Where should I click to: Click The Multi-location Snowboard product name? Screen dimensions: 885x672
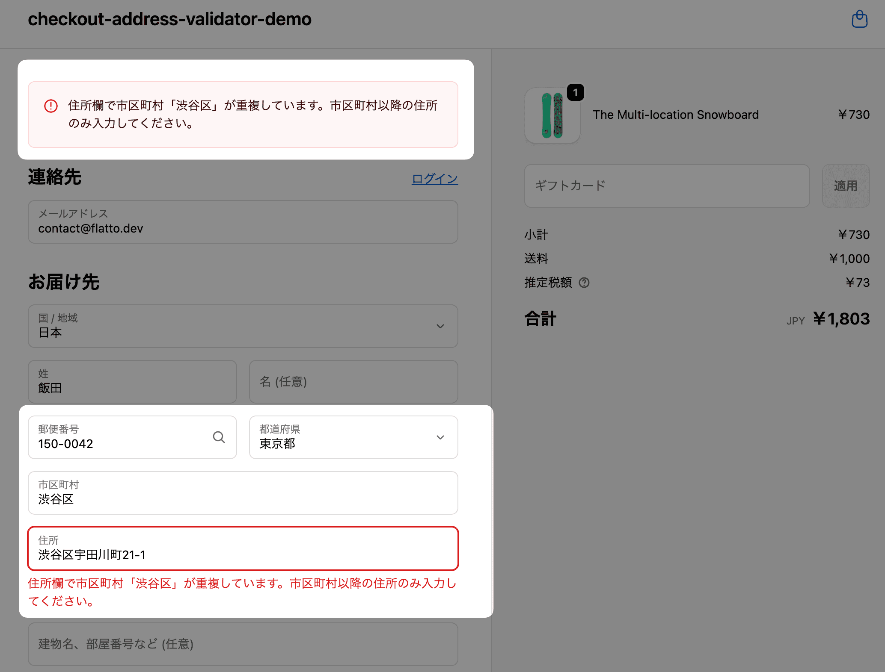(675, 115)
